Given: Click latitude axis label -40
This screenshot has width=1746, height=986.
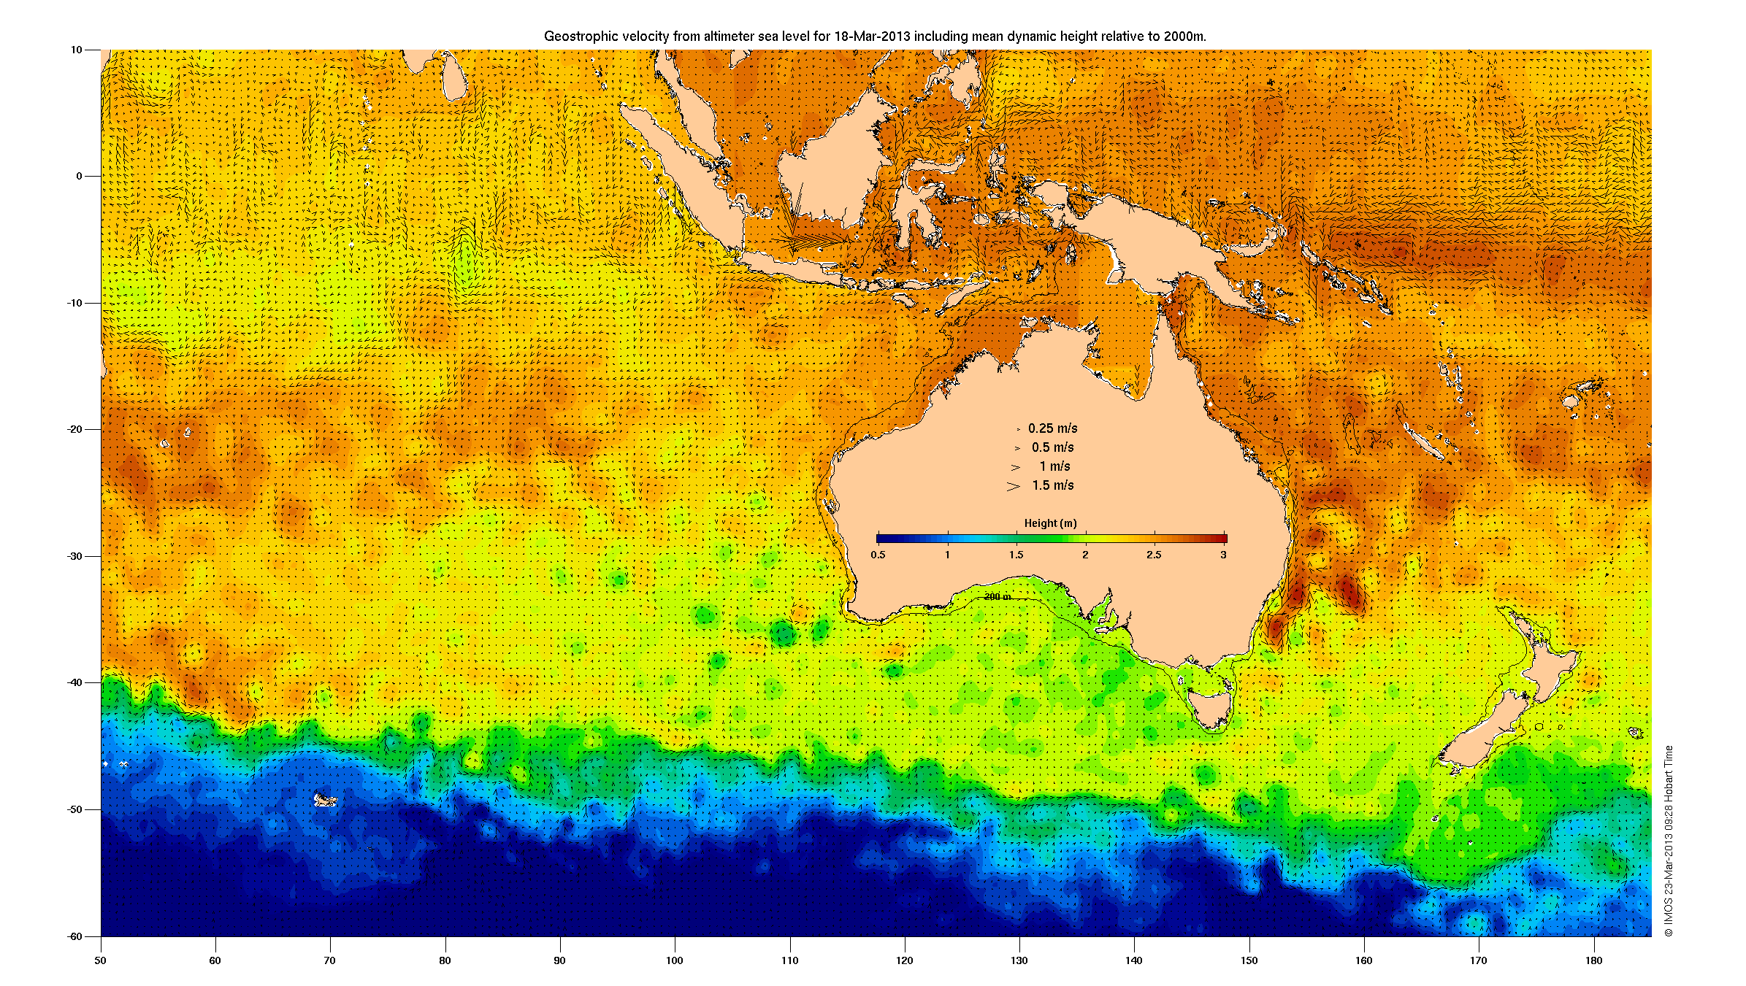Looking at the screenshot, I should [x=75, y=682].
